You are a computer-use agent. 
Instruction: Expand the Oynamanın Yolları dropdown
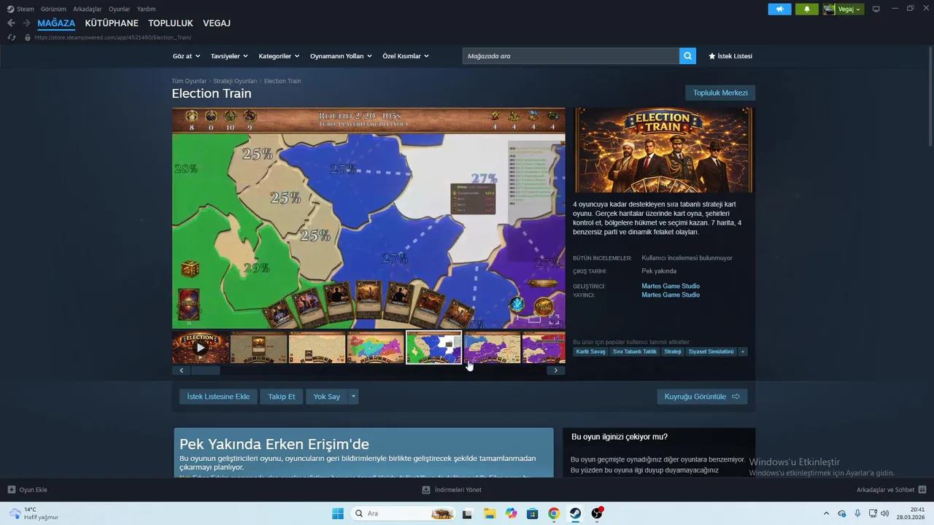(x=341, y=56)
